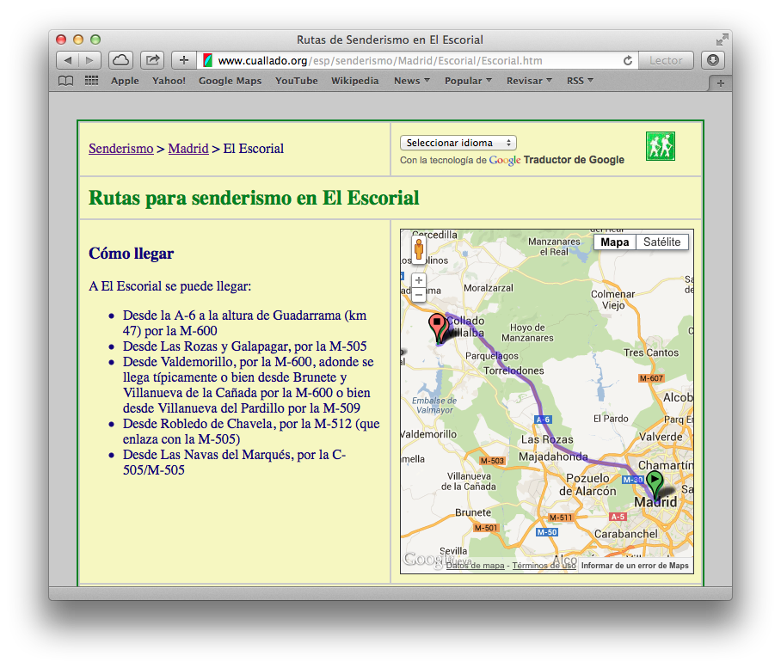Open a new tab with the tab bar plus
This screenshot has height=668, width=781.
tap(720, 83)
